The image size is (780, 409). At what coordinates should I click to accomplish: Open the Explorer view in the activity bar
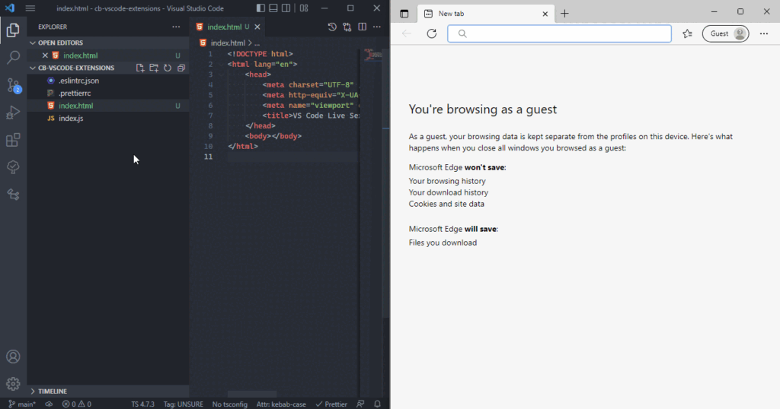pyautogui.click(x=13, y=30)
